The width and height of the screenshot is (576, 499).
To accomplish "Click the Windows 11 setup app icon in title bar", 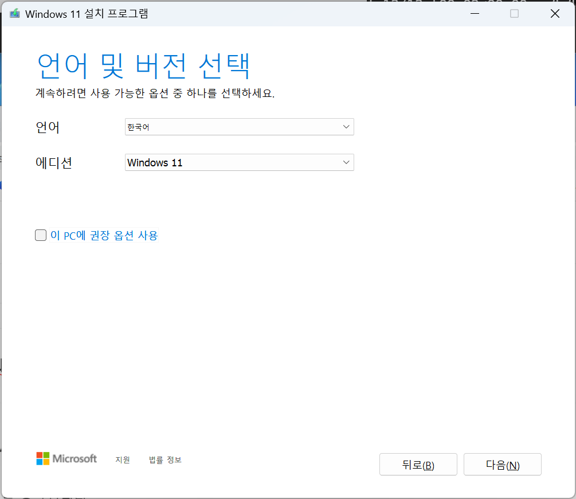I will (x=15, y=14).
